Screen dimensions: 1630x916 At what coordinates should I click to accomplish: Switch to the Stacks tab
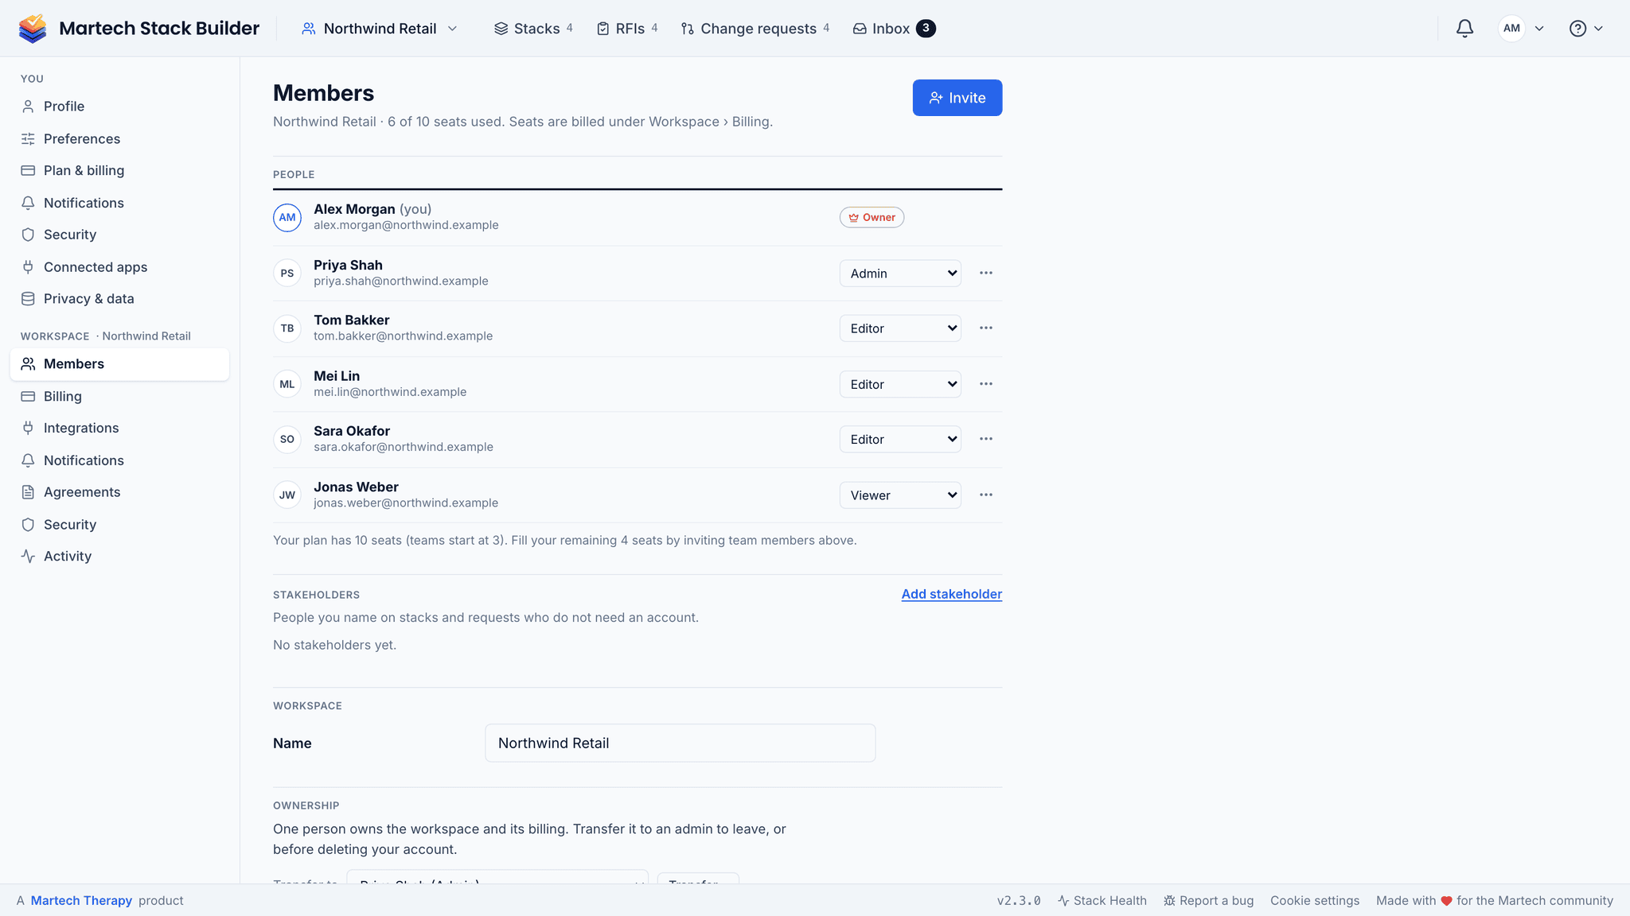[533, 29]
